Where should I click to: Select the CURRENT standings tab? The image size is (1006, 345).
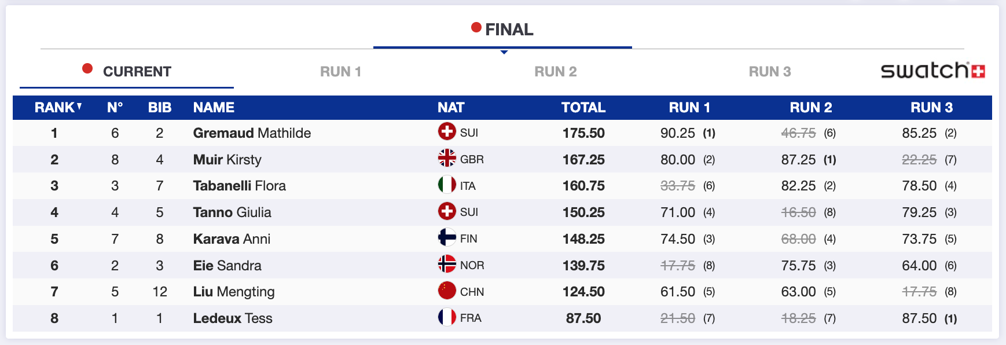[x=137, y=72]
